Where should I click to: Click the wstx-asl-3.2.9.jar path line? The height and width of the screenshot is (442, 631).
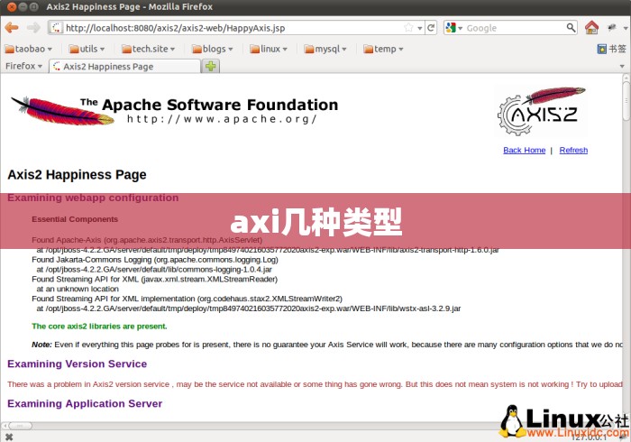click(x=248, y=308)
